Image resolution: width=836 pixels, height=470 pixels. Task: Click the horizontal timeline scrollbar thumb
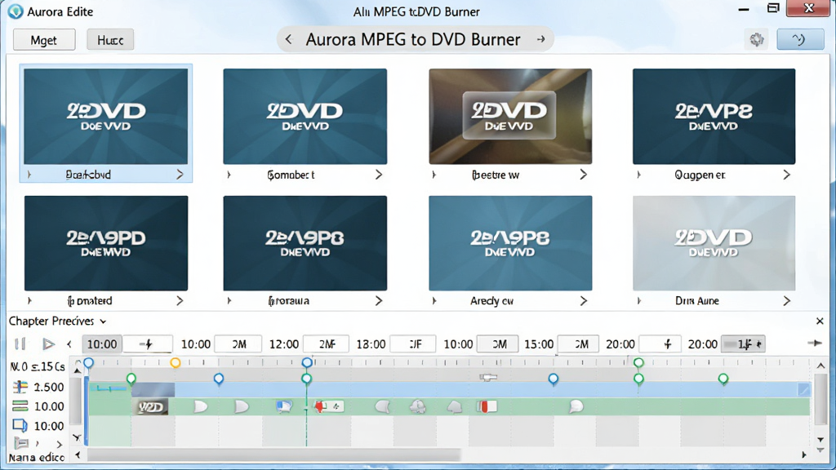(274, 454)
